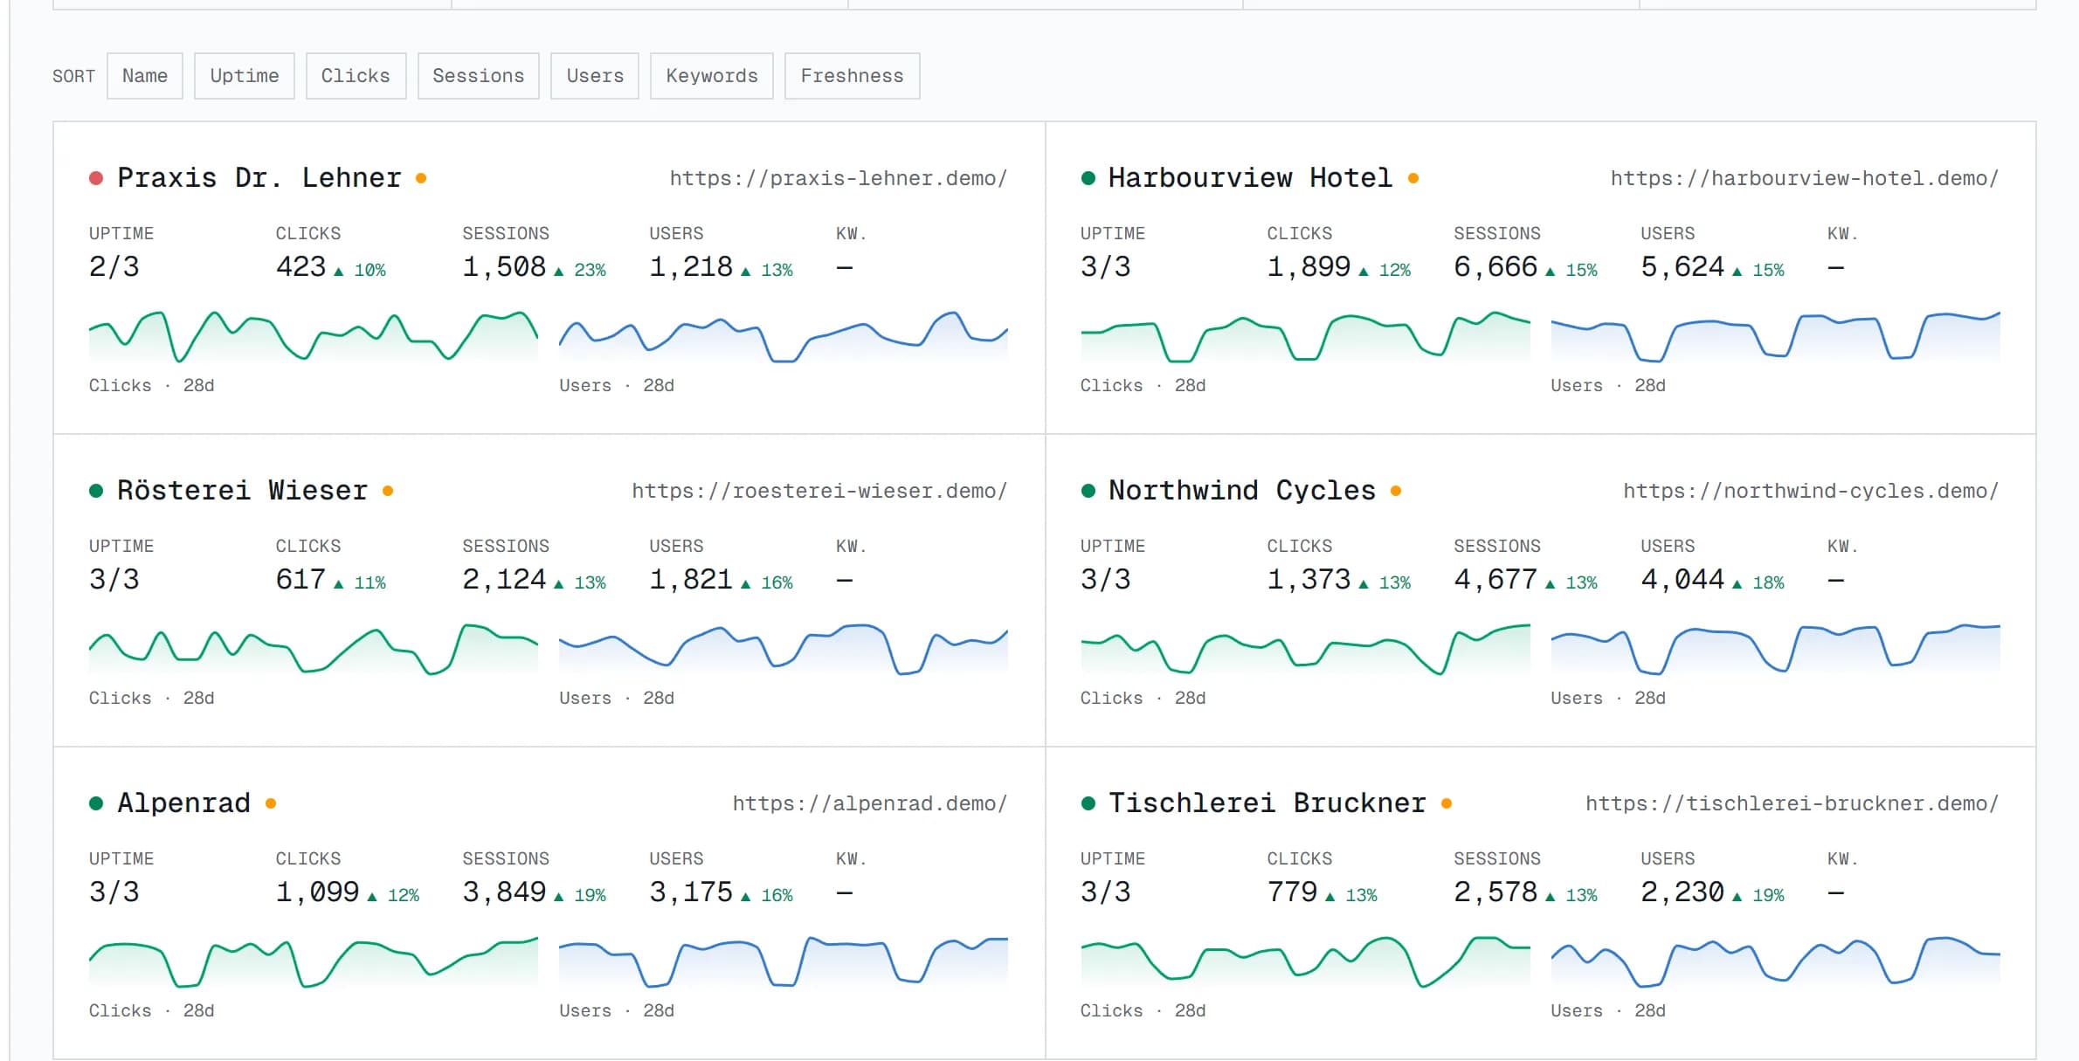Select sessions value 4,677
2079x1061 pixels.
coord(1495,580)
